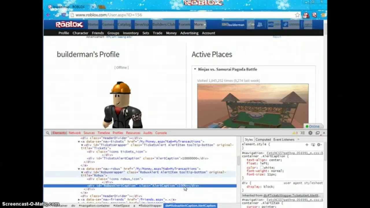Open the Timeline tab
Image resolution: width=370 pixels, height=208 pixels.
(103, 133)
